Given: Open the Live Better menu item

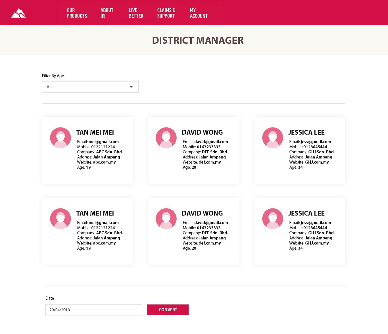Looking at the screenshot, I should point(136,13).
